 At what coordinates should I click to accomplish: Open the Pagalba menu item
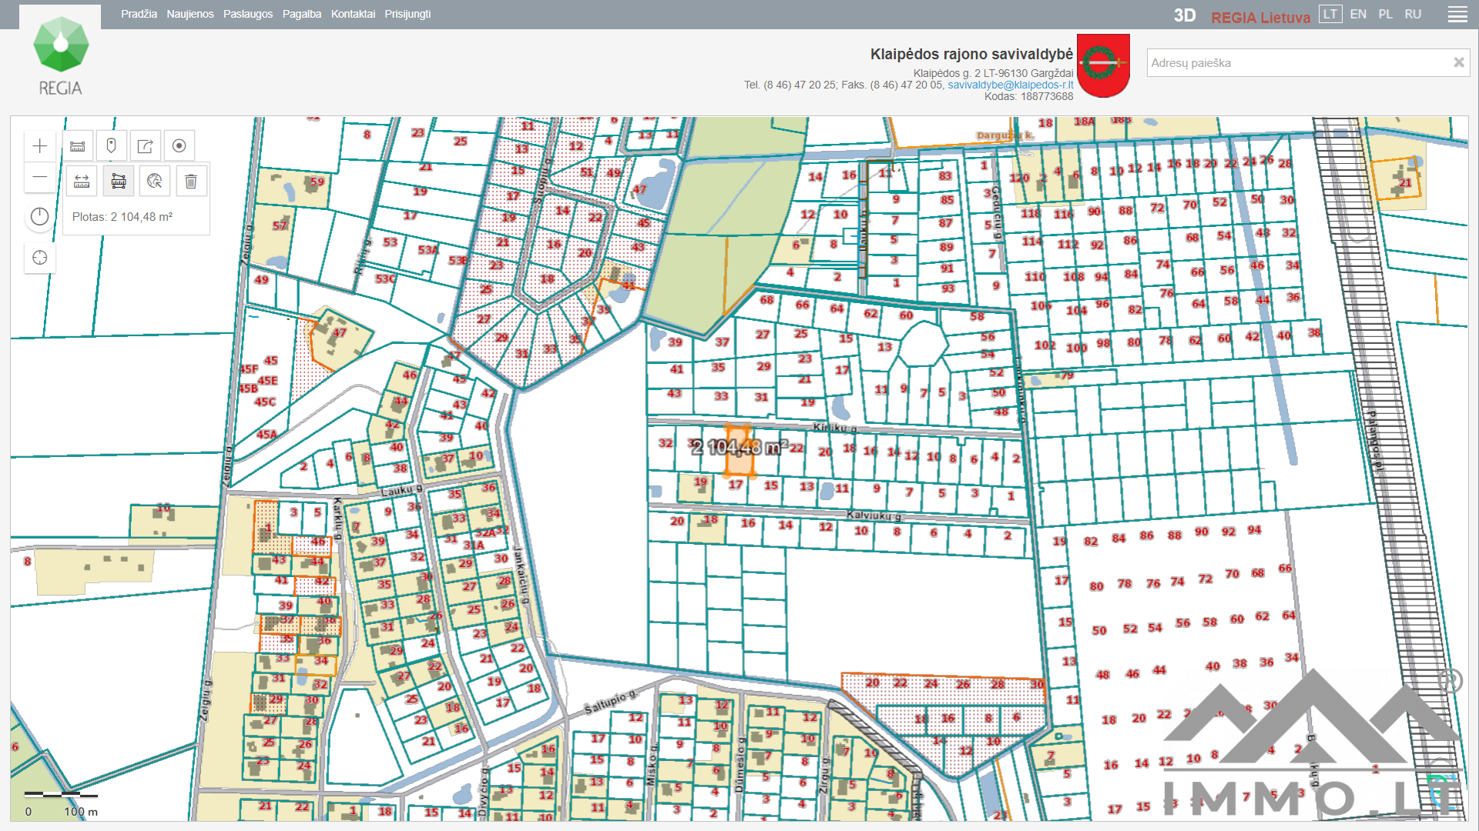tap(302, 14)
